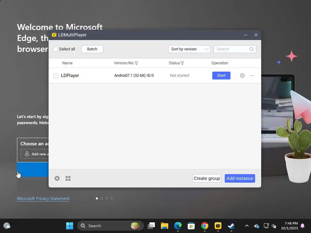Select the second Edge welcome page dot

(x=102, y=198)
